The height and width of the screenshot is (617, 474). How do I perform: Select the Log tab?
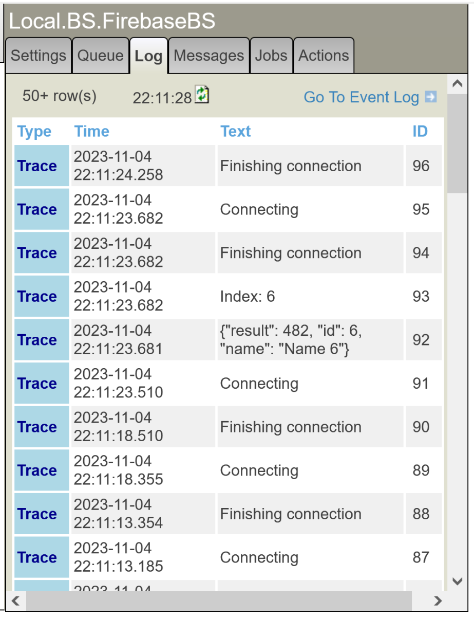click(x=148, y=56)
